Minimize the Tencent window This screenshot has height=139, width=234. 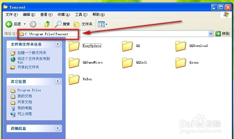point(214,7)
